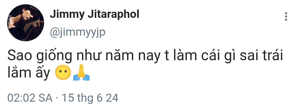Click the word "lắm" on the second line
This screenshot has height=112, width=301.
[x=19, y=72]
